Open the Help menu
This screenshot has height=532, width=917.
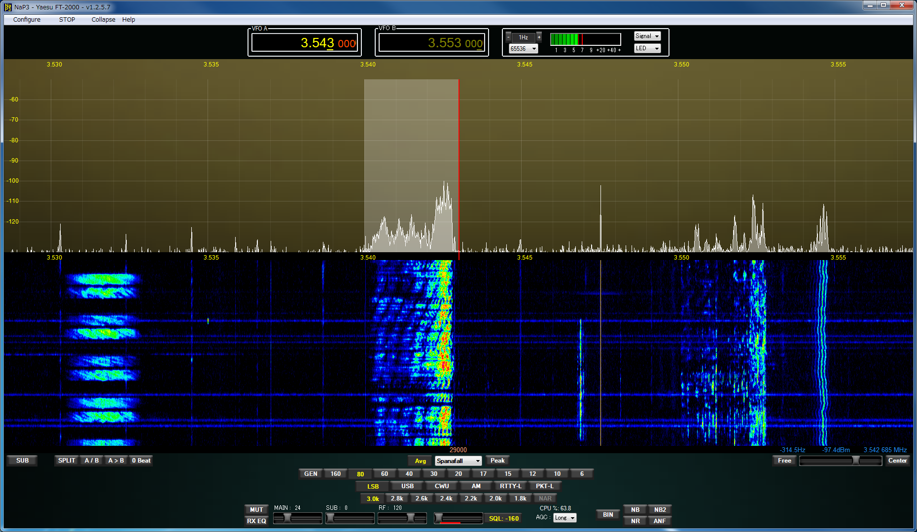click(x=129, y=20)
